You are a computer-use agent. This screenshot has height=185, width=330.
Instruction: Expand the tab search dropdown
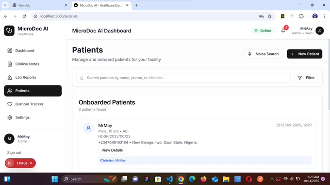coord(5,5)
